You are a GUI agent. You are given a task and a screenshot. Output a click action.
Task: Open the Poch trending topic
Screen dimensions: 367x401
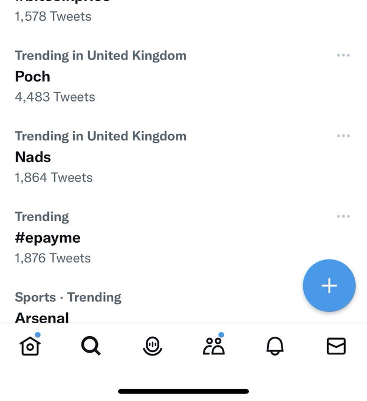click(32, 77)
